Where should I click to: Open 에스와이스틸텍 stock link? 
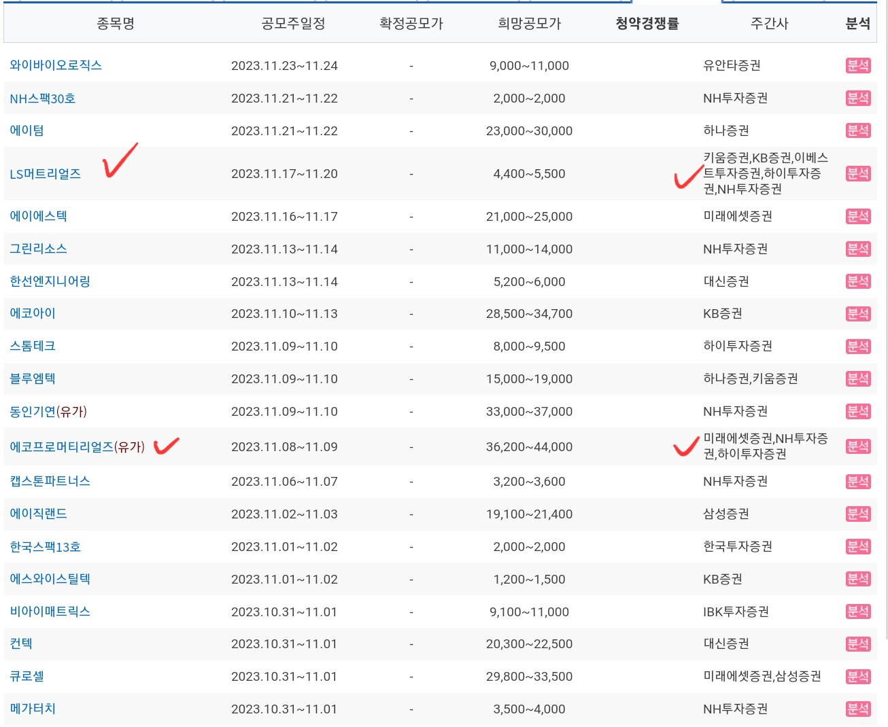pyautogui.click(x=50, y=579)
